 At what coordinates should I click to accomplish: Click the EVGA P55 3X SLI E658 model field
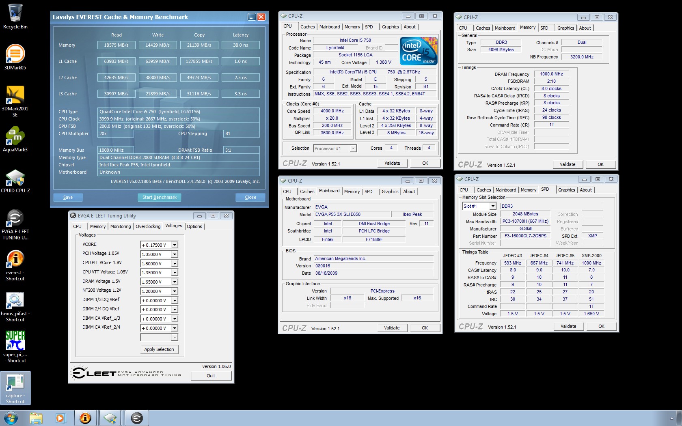(x=351, y=214)
